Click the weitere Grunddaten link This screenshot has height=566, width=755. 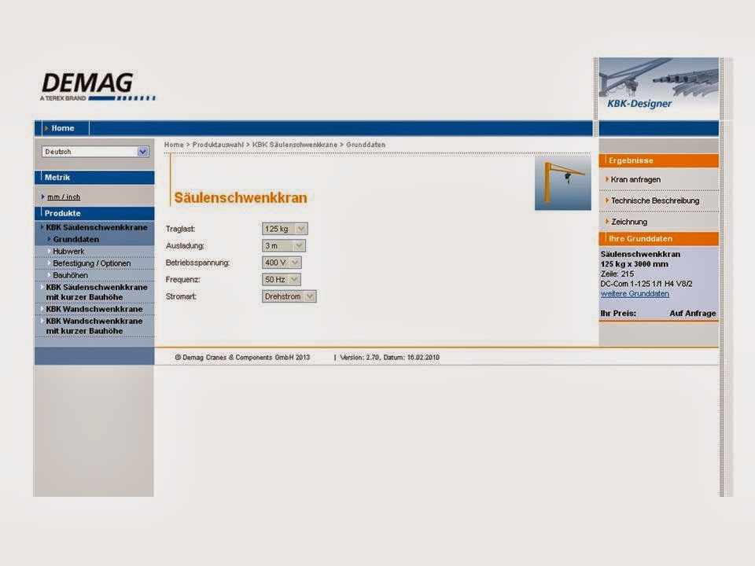635,293
